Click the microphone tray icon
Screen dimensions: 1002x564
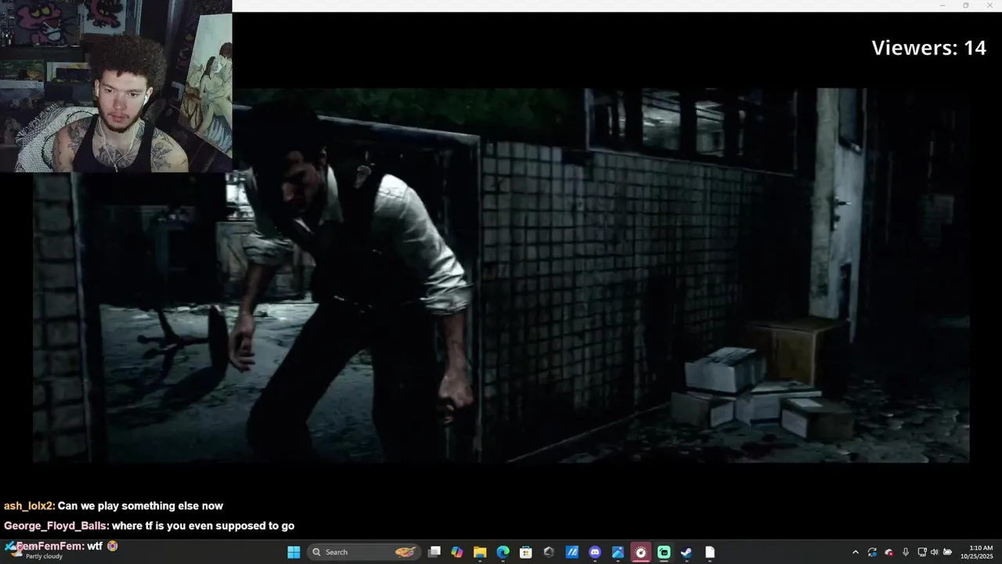[x=906, y=552]
